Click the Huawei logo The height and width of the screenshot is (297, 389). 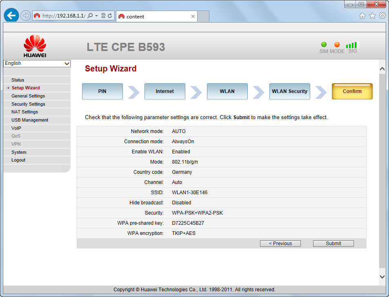(35, 46)
